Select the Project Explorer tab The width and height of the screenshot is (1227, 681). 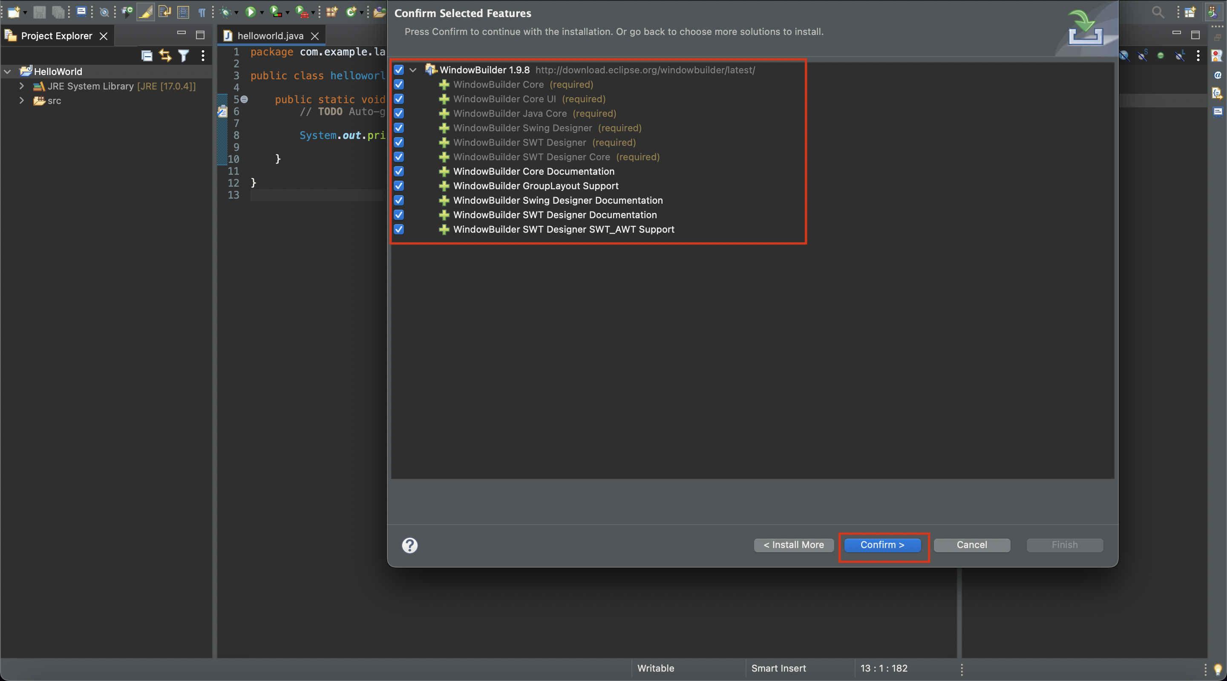[56, 36]
